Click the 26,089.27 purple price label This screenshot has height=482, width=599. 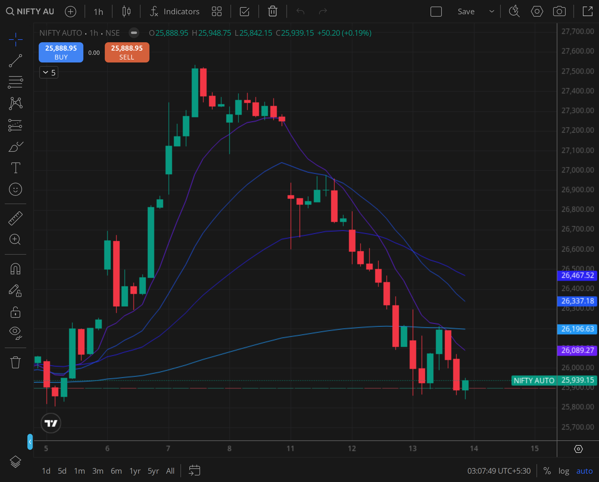(577, 350)
